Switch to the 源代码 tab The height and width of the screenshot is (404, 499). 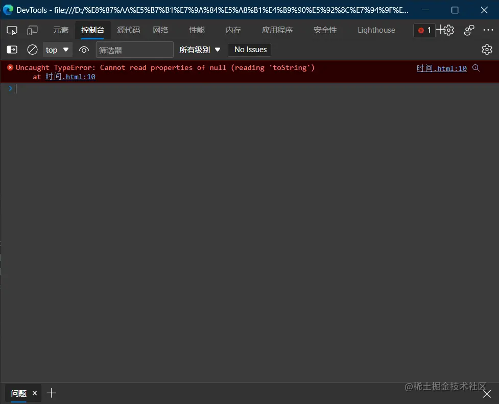128,30
